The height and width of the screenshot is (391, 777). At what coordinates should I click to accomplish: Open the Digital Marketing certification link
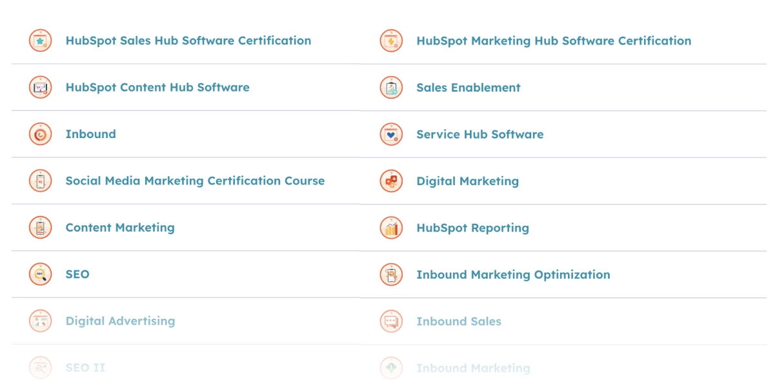click(468, 181)
